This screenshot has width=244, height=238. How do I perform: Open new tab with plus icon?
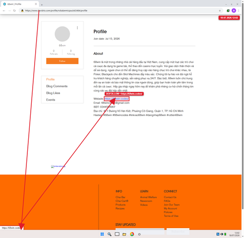tap(42, 5)
